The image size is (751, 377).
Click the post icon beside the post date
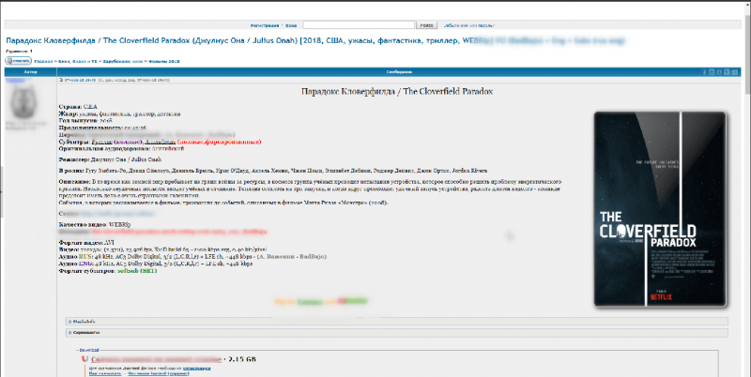coord(62,81)
